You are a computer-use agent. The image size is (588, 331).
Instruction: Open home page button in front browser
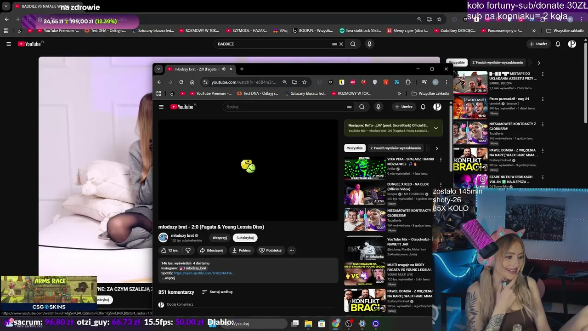coord(192,82)
